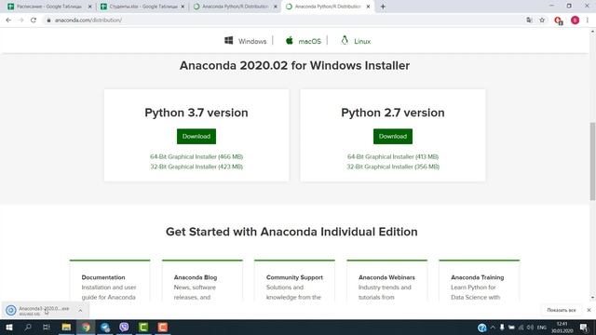596x335 pixels.
Task: Open 64-Bit Graphical Installer (466 MB) link
Action: (196, 156)
